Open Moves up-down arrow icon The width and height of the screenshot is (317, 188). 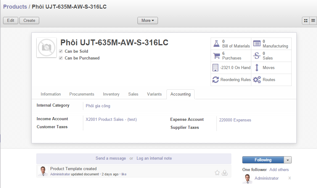click(x=257, y=67)
